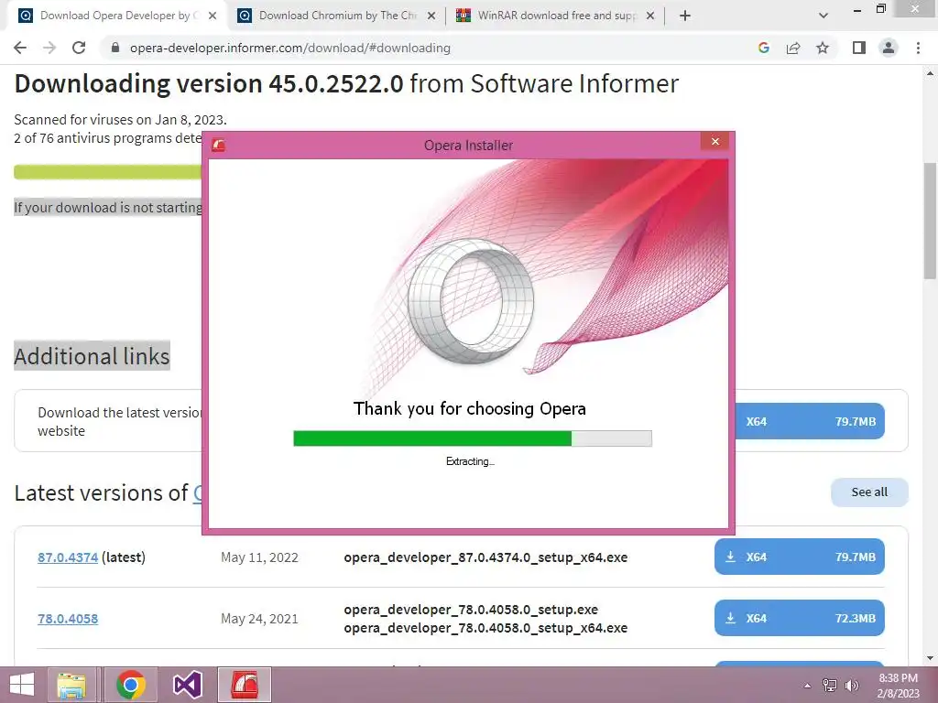Open a new tab with the plus button
Viewport: 938px width, 703px height.
click(685, 16)
